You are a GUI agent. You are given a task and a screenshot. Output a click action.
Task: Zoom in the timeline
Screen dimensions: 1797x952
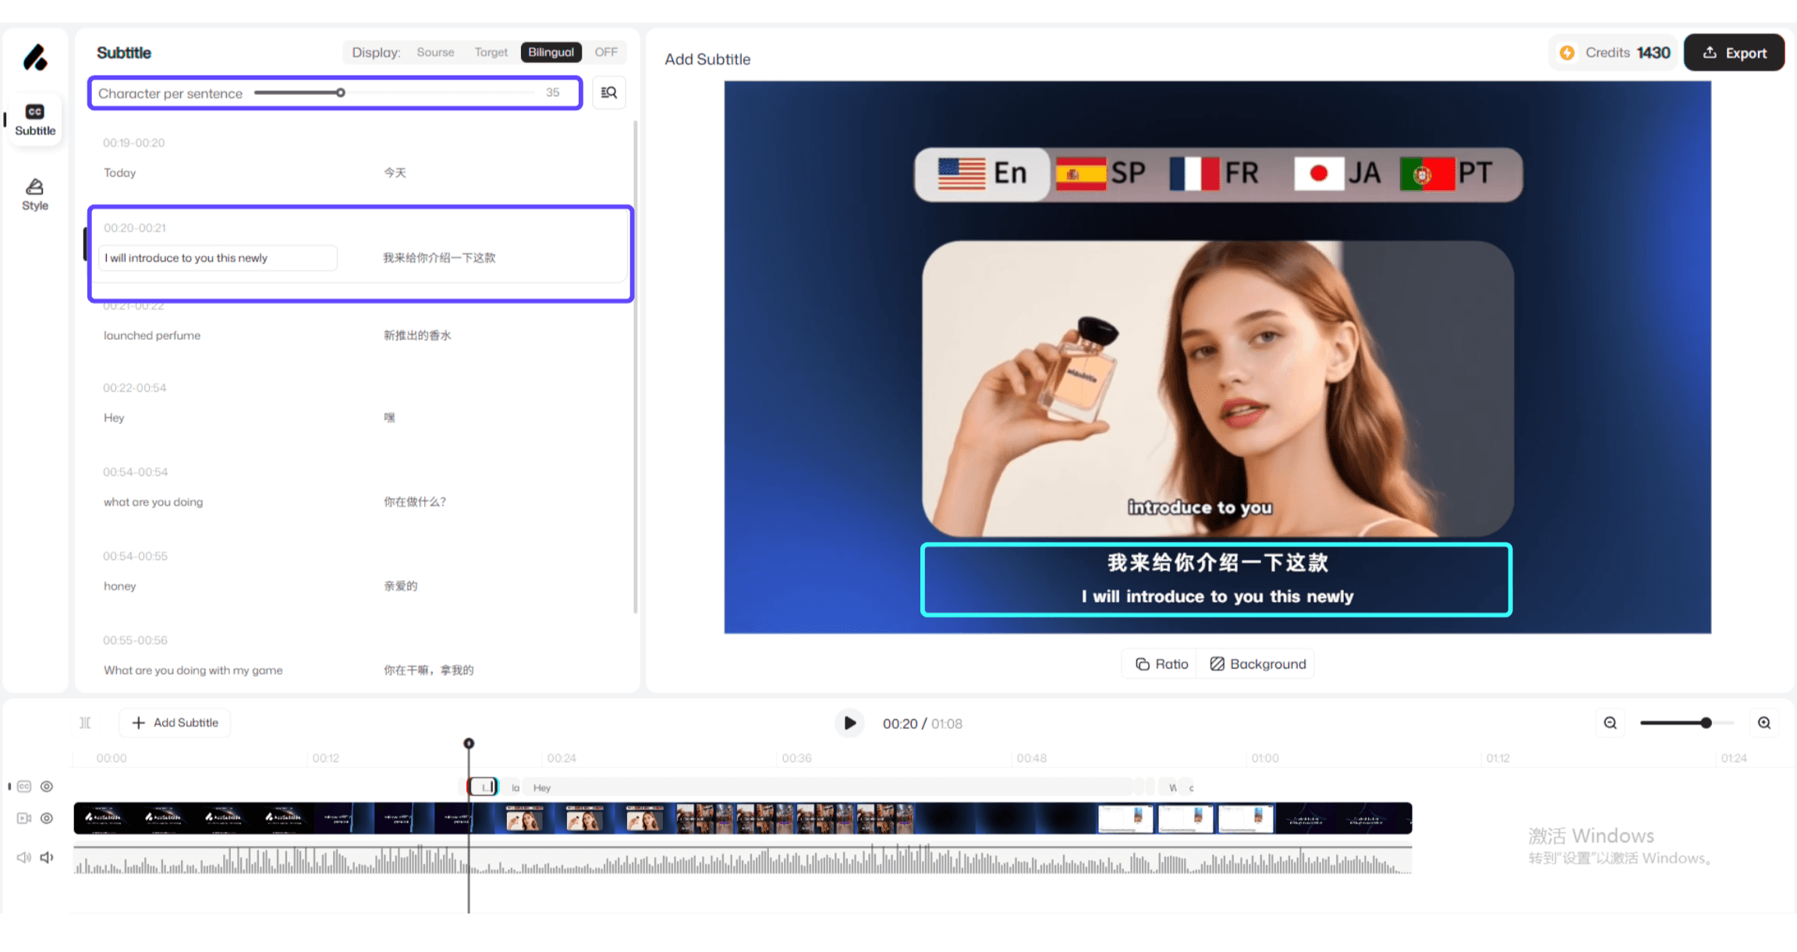click(1764, 723)
